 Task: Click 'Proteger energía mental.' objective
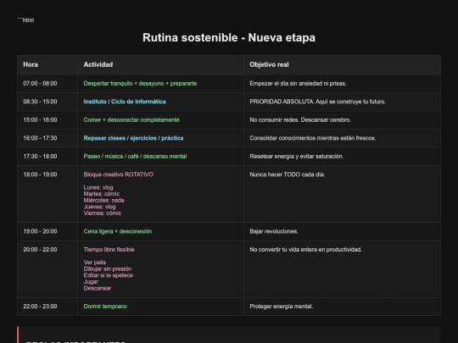pyautogui.click(x=282, y=307)
